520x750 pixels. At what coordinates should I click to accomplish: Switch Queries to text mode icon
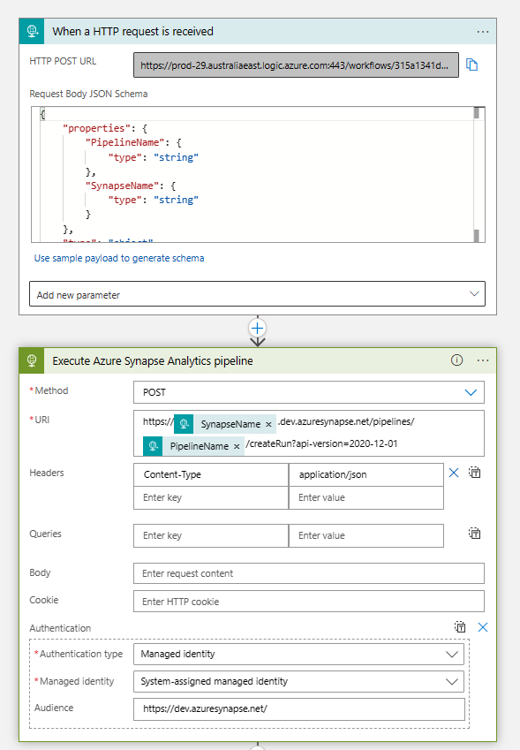pyautogui.click(x=475, y=534)
